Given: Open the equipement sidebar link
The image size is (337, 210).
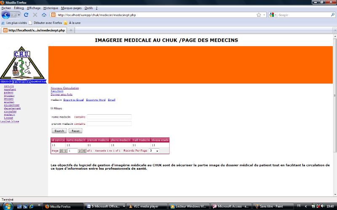Looking at the screenshot, I should (x=12, y=105).
